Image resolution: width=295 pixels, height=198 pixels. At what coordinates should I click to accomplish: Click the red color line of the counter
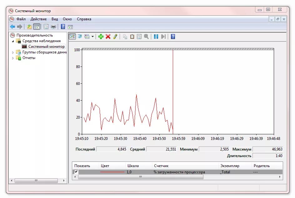[x=112, y=172]
